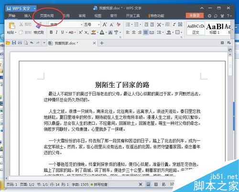Toggle justified paragraph alignment
This screenshot has height=192, width=239.
pos(146,33)
